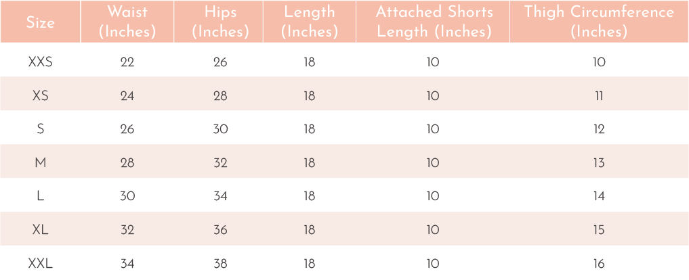689x280 pixels.
Task: Click the S size row label
Action: [40, 129]
